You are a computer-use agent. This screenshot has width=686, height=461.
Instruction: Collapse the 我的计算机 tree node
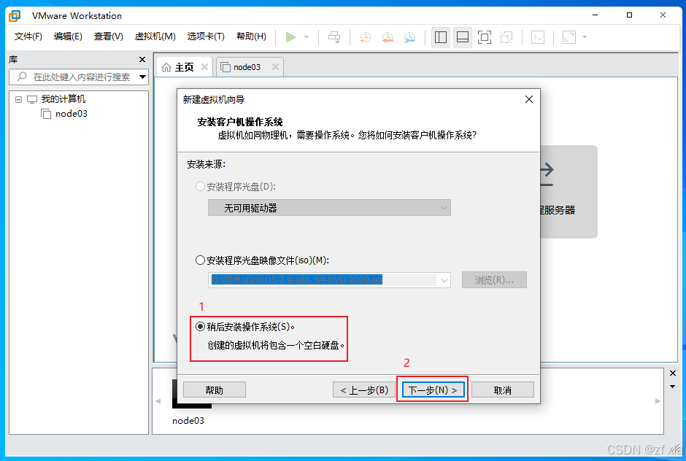[18, 99]
